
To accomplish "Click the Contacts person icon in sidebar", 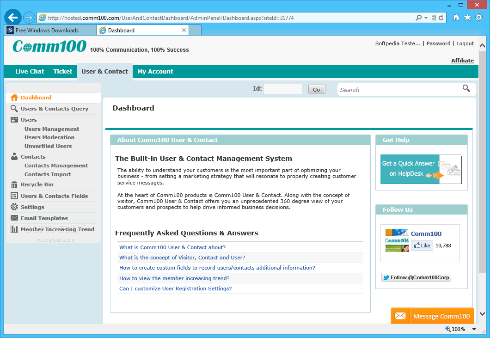I will [14, 156].
